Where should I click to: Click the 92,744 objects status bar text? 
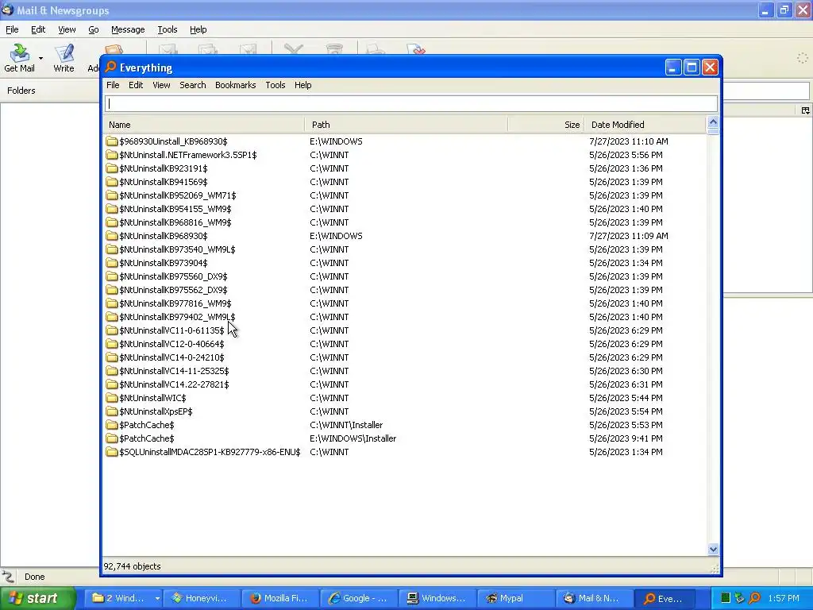coord(133,566)
